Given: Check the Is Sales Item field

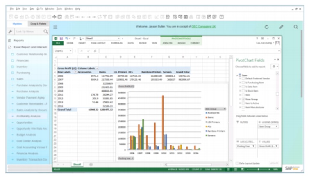Looking at the screenshot, I should (x=243, y=87).
